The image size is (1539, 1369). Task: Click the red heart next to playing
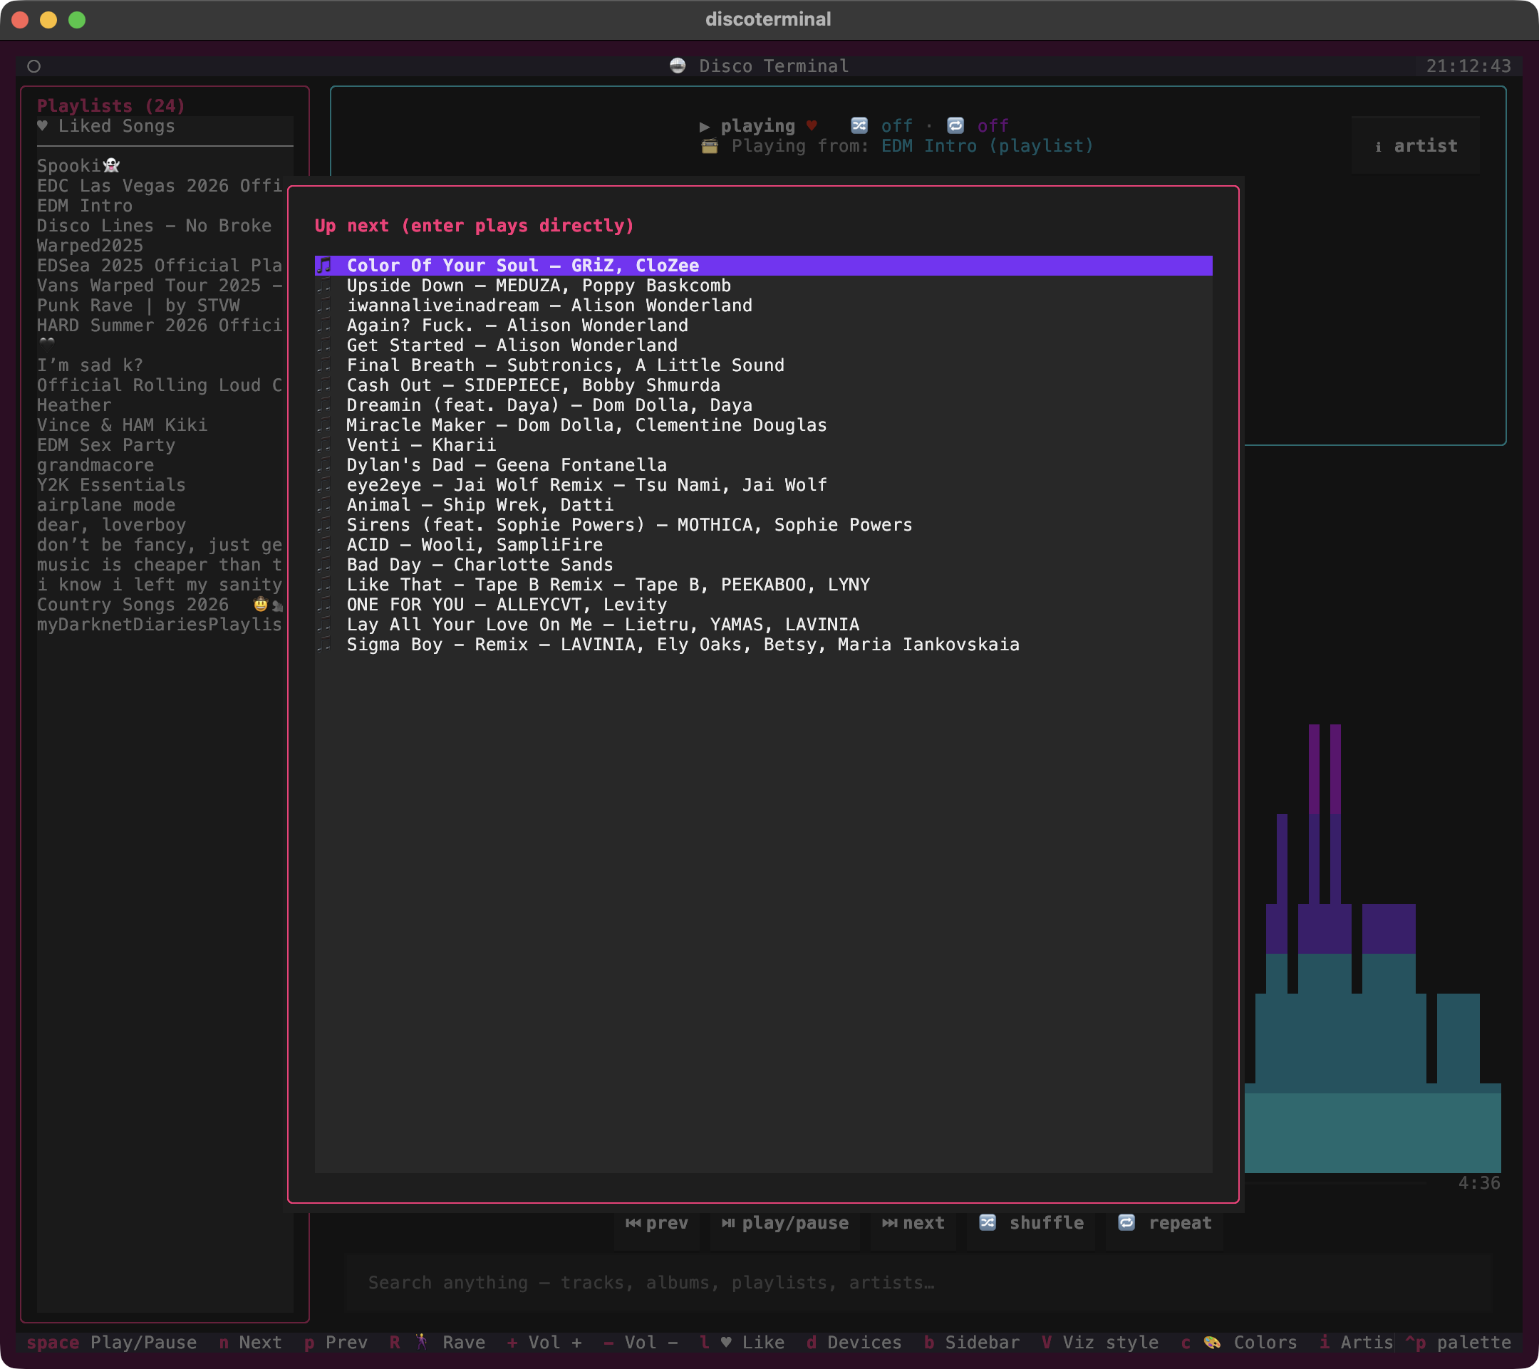[x=812, y=125]
